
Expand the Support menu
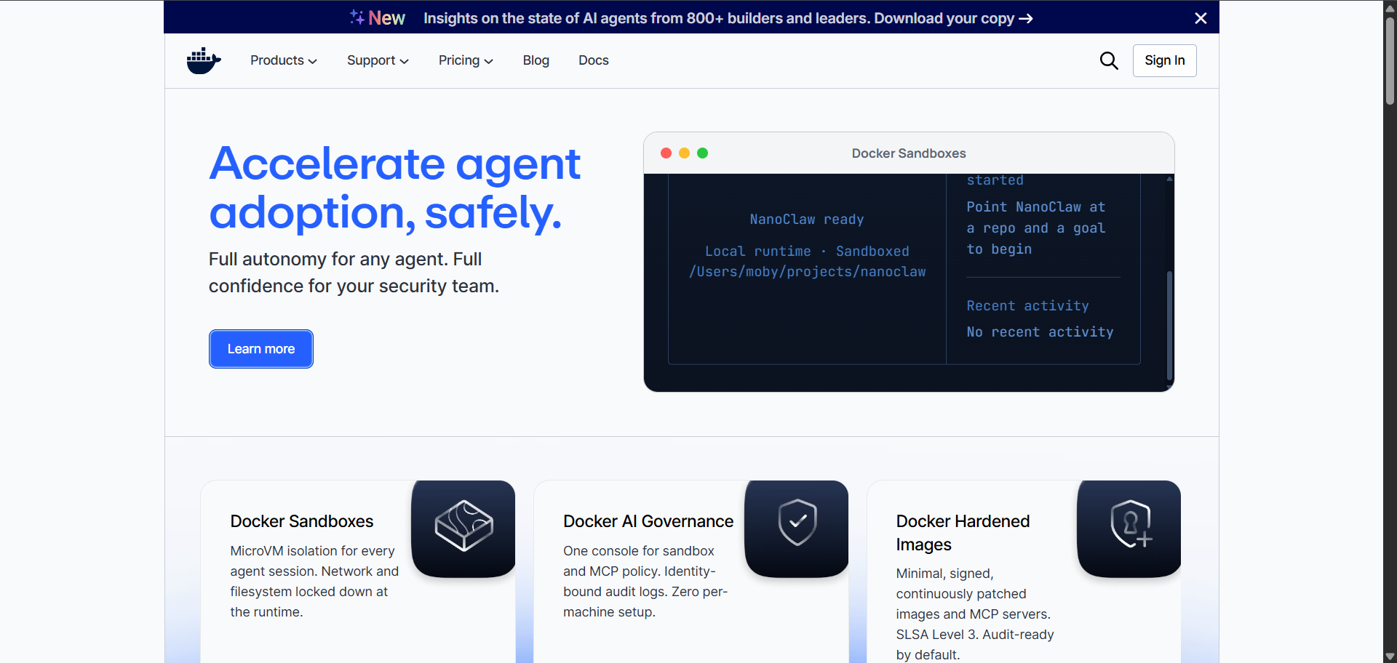tap(378, 60)
